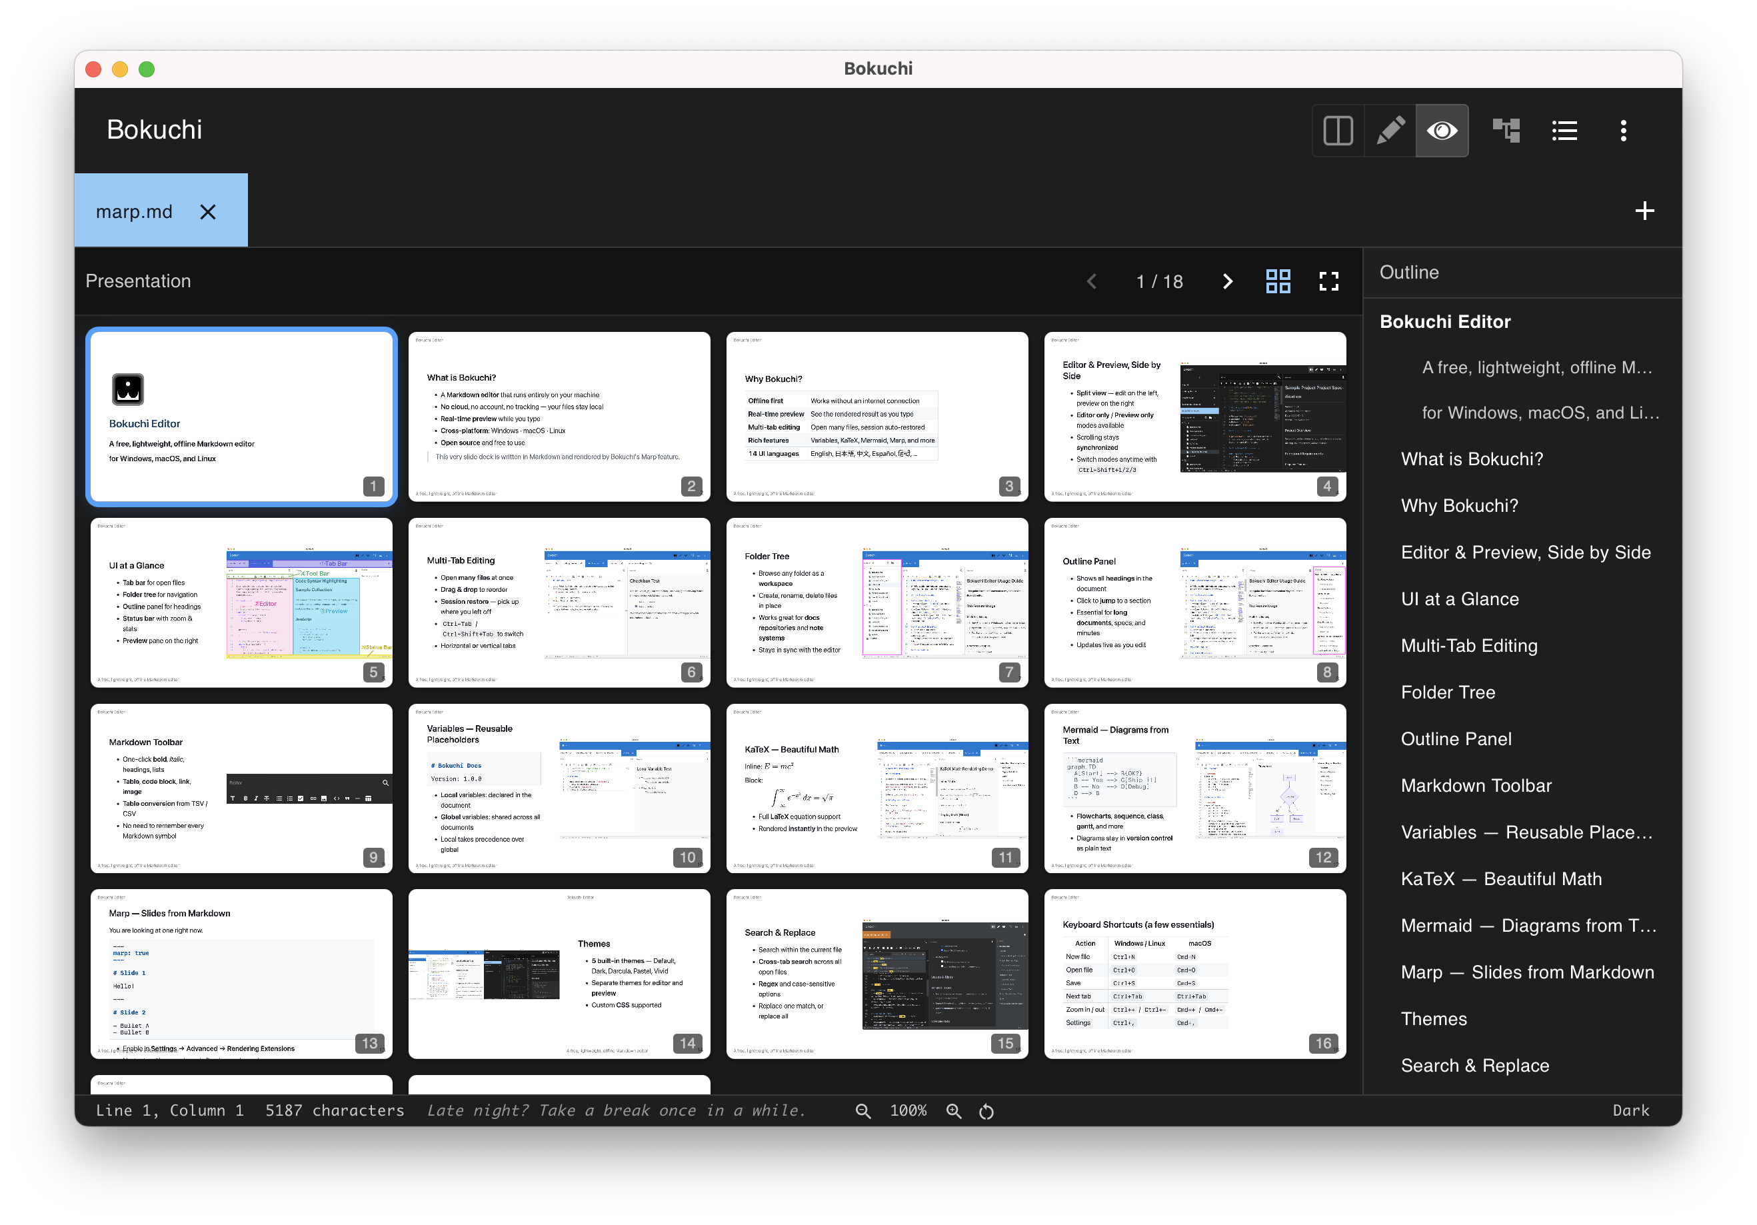Image resolution: width=1757 pixels, height=1225 pixels.
Task: Switch to split view mode
Action: pos(1338,131)
